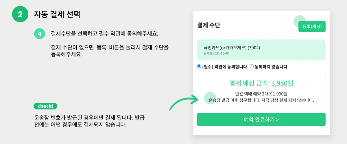This screenshot has width=347, height=144.
Task: Click the 결제 예정 금액: 3,980원 text
Action: (x=261, y=83)
